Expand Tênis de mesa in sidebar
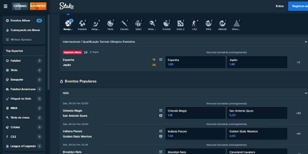Screen dimensions: 308x154 click(40, 118)
